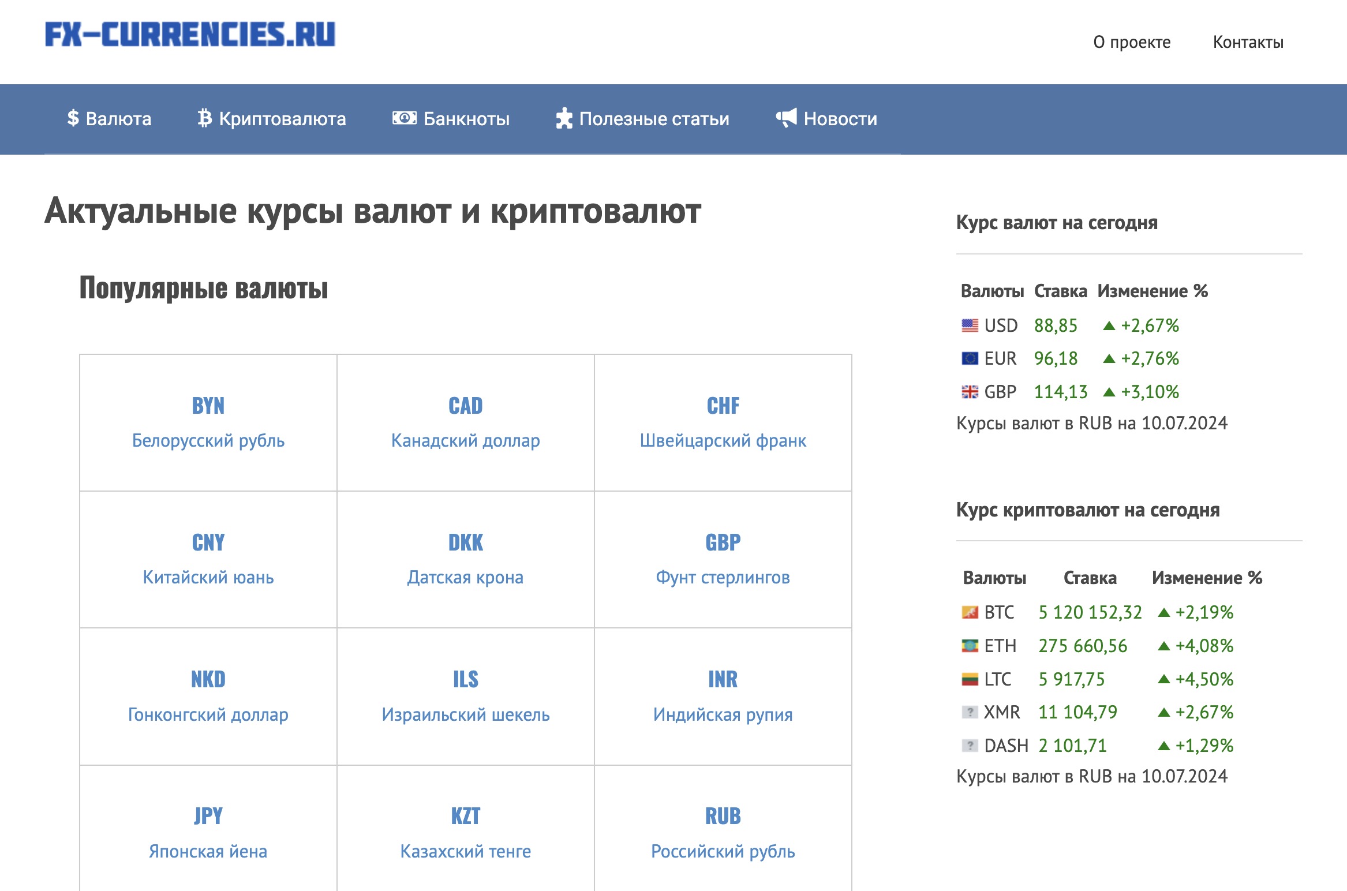Image resolution: width=1347 pixels, height=891 pixels.
Task: Open the Гонконгский доллар link
Action: click(208, 714)
